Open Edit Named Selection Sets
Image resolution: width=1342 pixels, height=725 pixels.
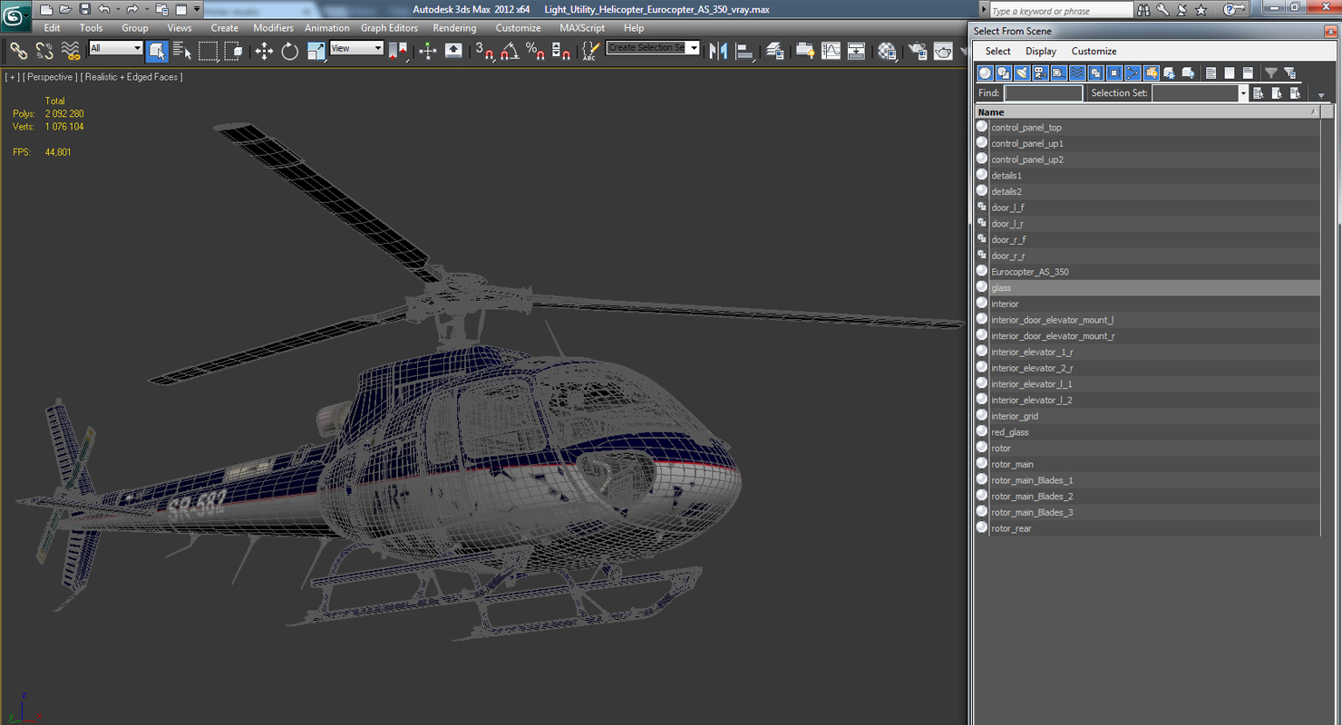[590, 51]
